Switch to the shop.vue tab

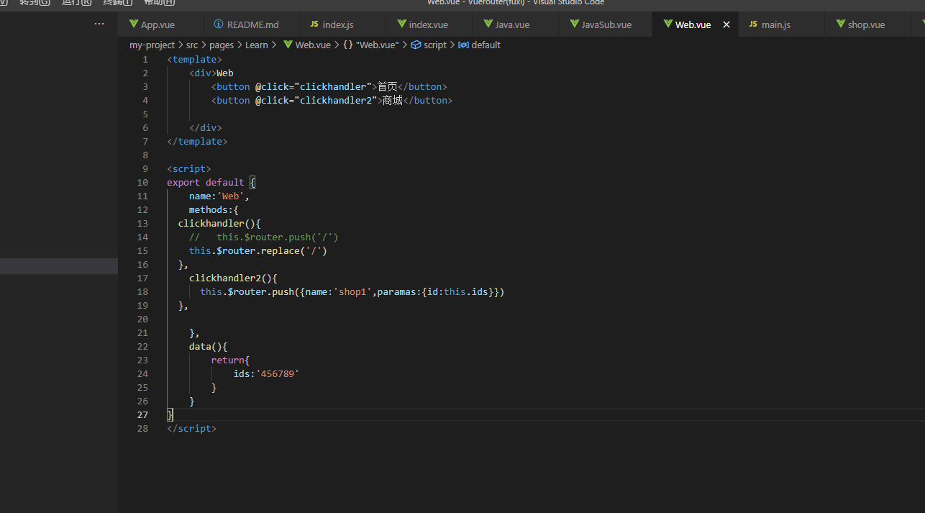point(867,24)
